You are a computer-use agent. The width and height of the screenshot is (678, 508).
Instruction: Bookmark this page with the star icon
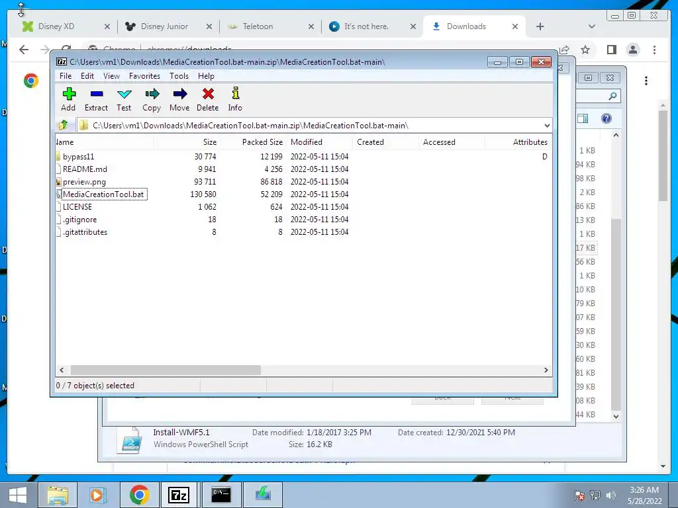coord(585,50)
